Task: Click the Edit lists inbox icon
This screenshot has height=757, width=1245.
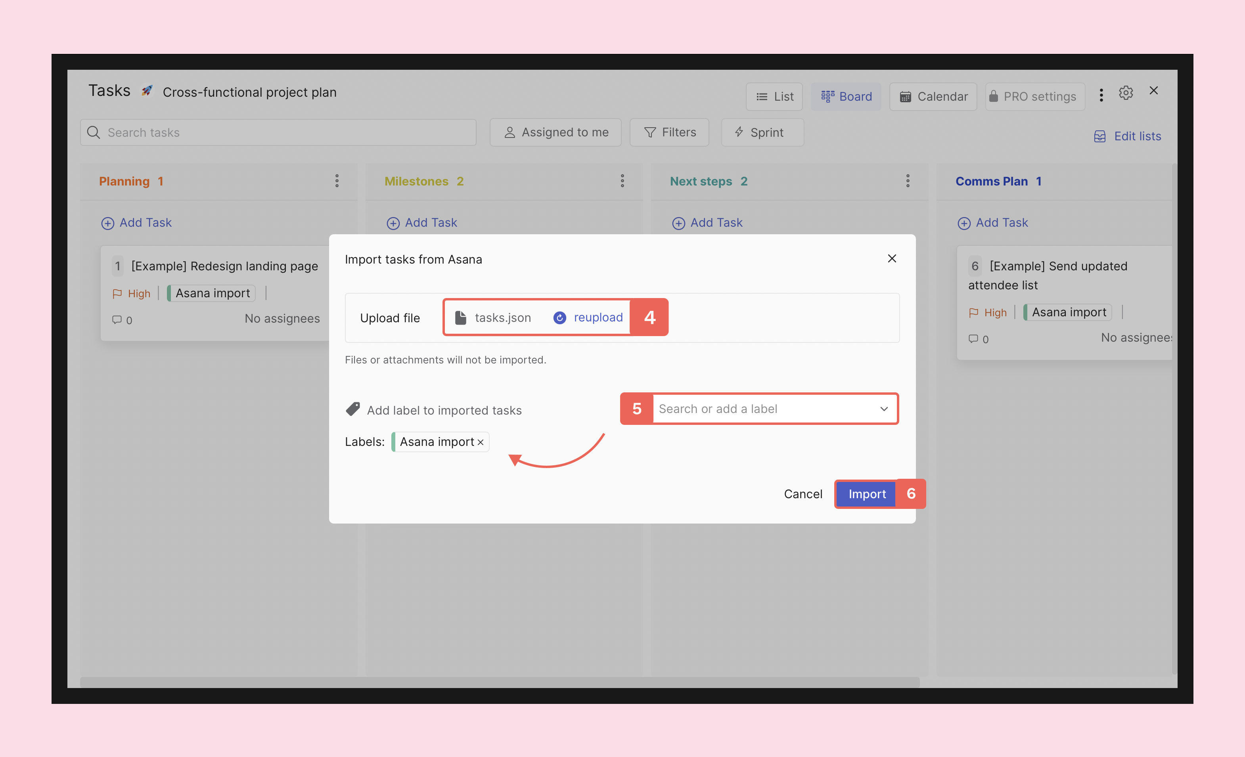Action: (1099, 136)
